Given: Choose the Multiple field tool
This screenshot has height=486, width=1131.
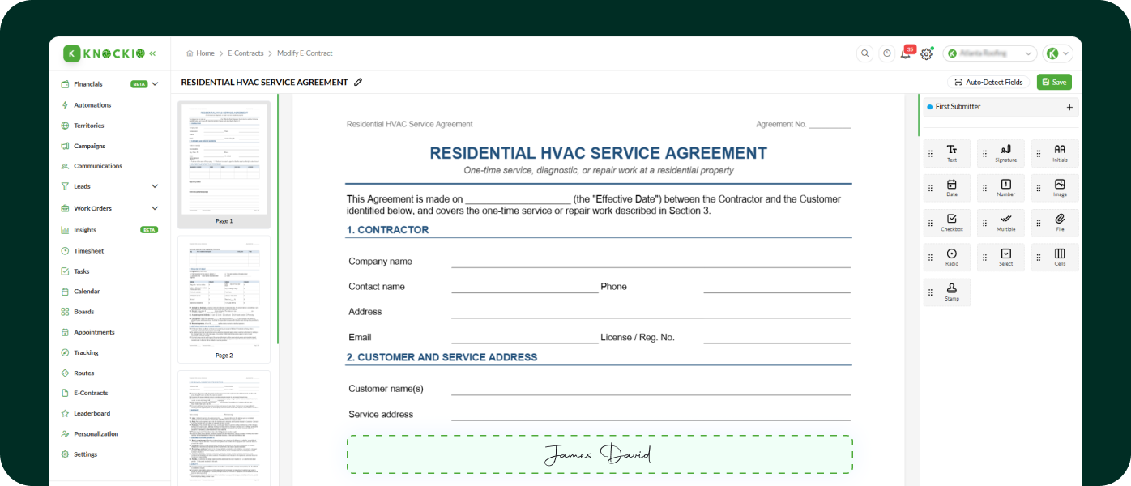Looking at the screenshot, I should tap(1001, 223).
